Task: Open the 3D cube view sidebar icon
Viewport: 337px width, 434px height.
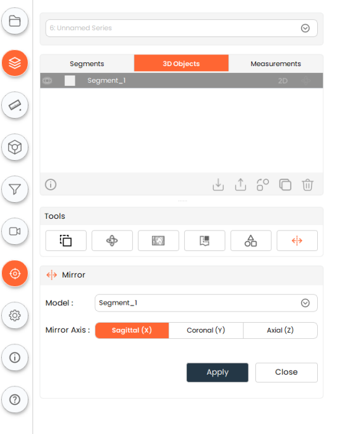Action: (x=15, y=147)
